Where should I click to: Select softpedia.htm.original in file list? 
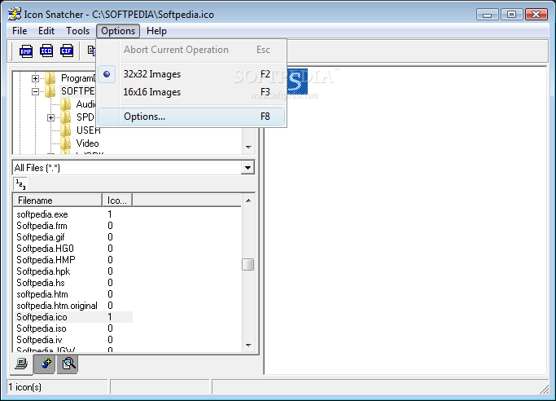coord(57,306)
